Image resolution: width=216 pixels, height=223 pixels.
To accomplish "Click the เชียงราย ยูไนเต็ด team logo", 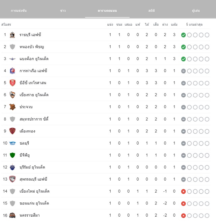I will pos(12,95).
